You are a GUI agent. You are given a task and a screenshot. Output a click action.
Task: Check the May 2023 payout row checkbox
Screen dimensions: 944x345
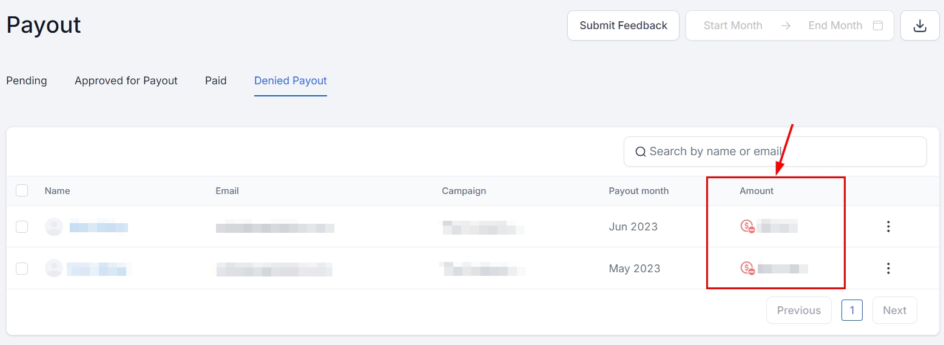point(22,268)
